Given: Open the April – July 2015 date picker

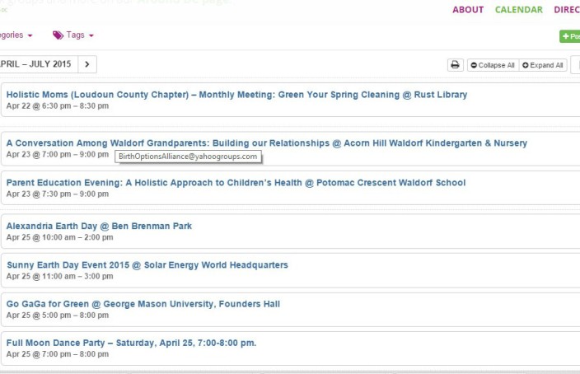Looking at the screenshot, I should click(38, 64).
